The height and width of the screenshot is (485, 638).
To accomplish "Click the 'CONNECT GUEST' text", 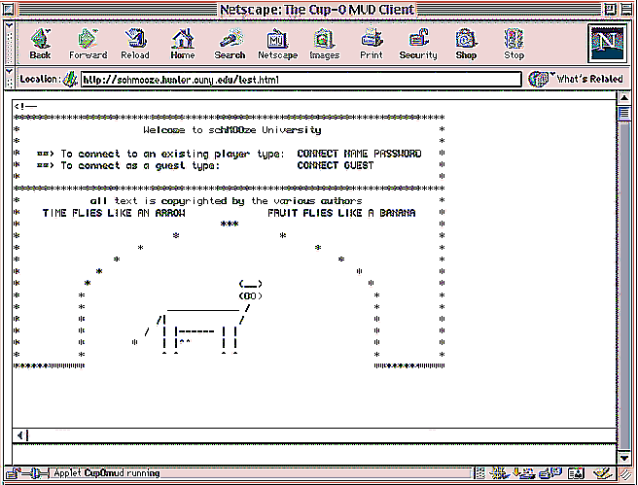I will coord(335,165).
